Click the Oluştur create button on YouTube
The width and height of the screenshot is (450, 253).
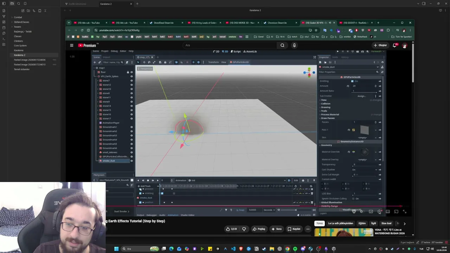[380, 45]
